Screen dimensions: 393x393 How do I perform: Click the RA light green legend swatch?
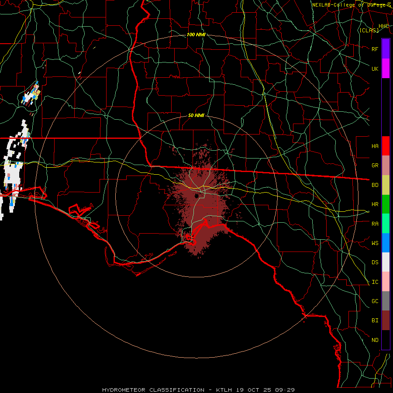(x=386, y=224)
